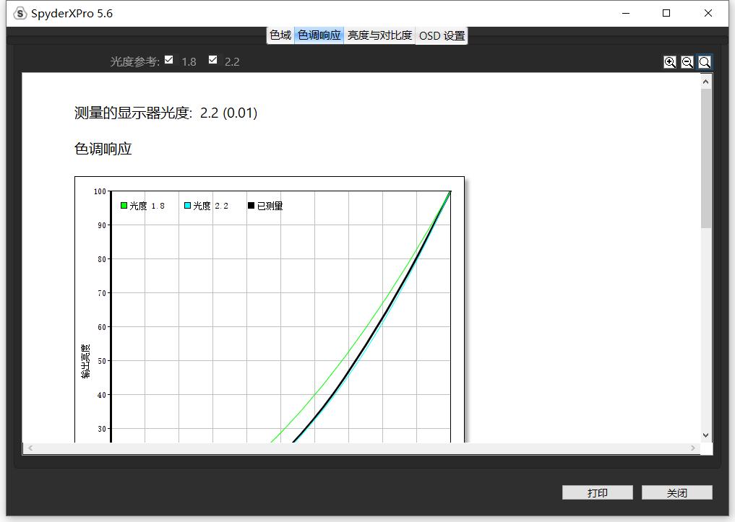Screen dimensions: 735x522
Task: Click the zoom-out magnifier icon
Action: click(x=687, y=62)
